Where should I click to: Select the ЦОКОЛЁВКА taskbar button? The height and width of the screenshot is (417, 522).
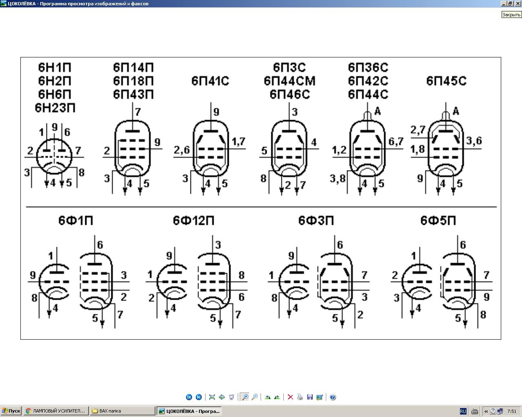tap(189, 411)
